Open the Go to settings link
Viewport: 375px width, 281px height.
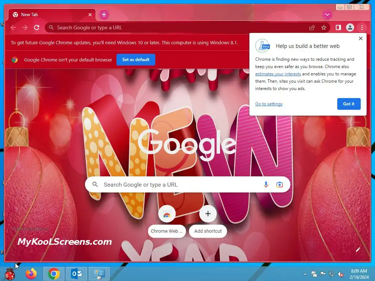click(x=269, y=104)
